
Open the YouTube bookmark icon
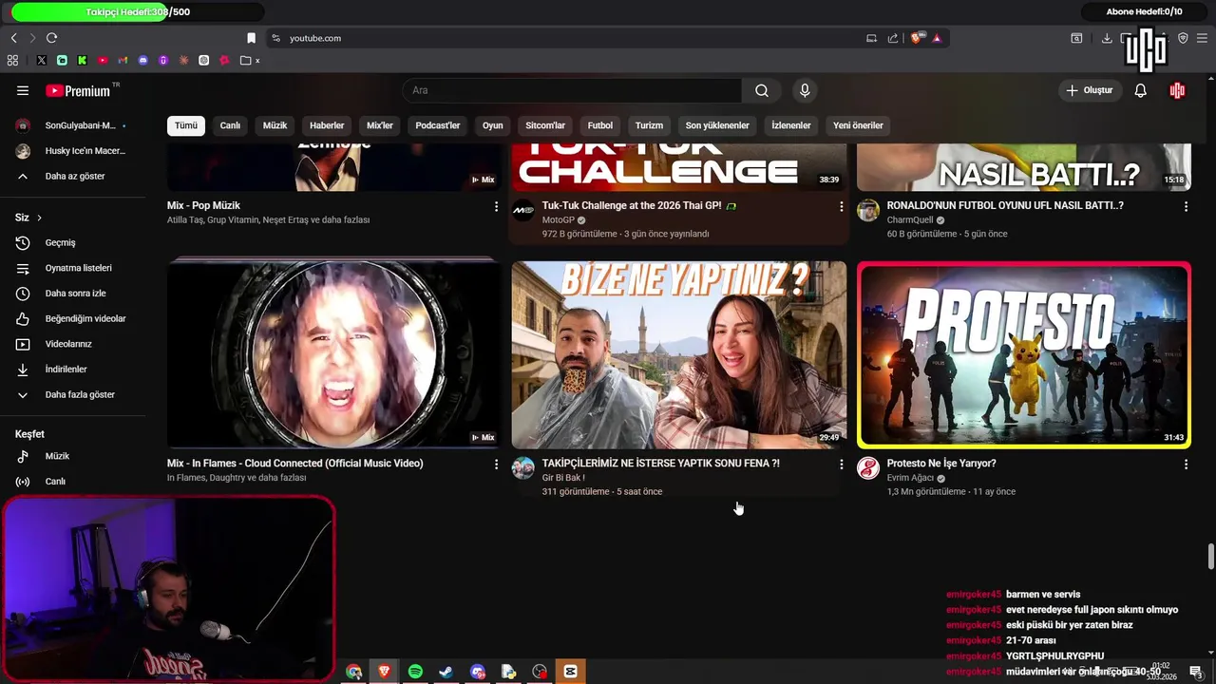103,60
